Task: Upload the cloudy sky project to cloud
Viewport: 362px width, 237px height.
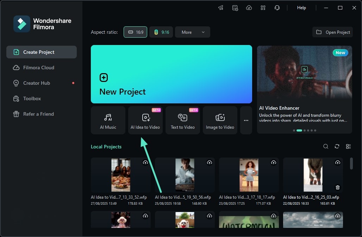Action: (338, 216)
